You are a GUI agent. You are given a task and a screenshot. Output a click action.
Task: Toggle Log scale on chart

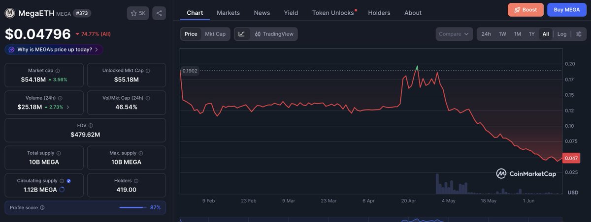(562, 34)
